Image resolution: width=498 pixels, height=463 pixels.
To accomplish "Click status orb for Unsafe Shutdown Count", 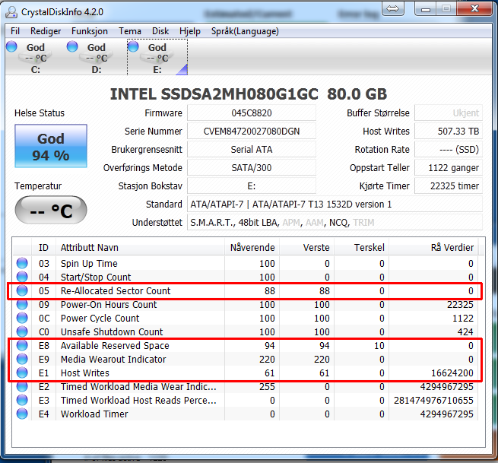I will coord(22,331).
